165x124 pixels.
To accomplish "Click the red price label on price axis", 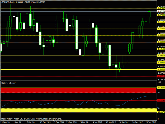I will click(161, 76).
